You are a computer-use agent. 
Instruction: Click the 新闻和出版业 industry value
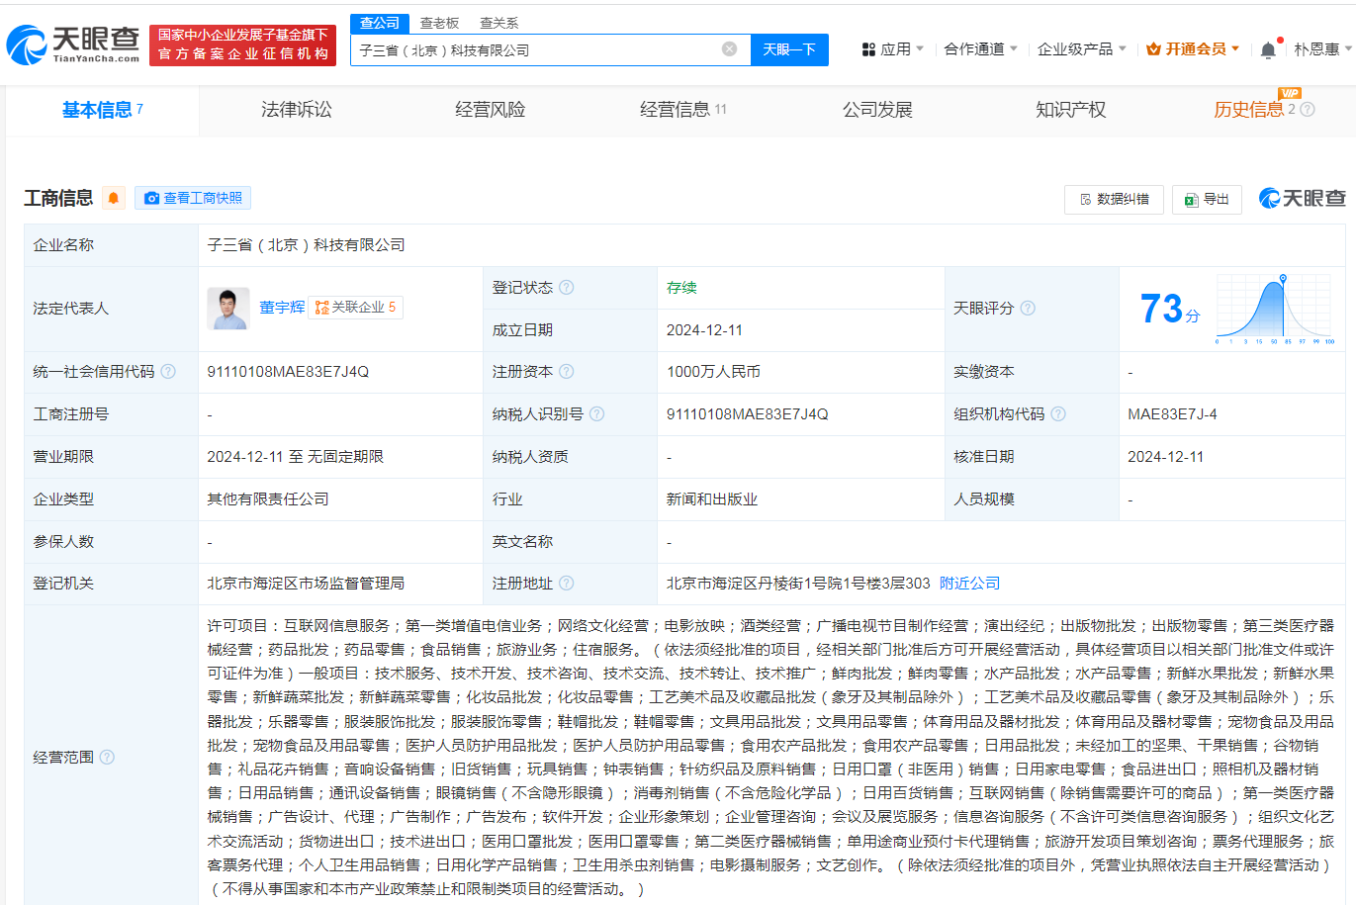[x=712, y=499]
